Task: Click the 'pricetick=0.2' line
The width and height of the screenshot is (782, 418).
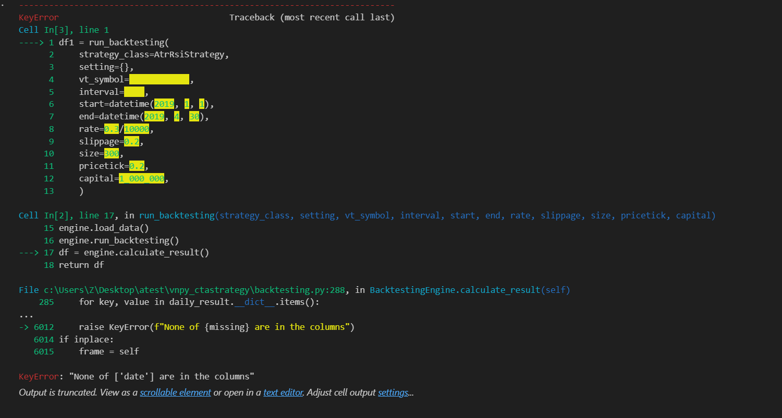Action: pos(114,166)
